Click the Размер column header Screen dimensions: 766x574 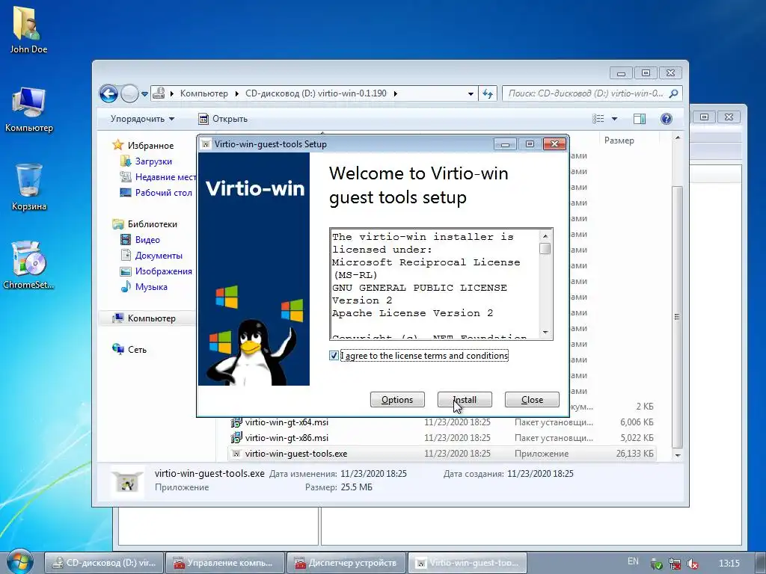[628, 140]
